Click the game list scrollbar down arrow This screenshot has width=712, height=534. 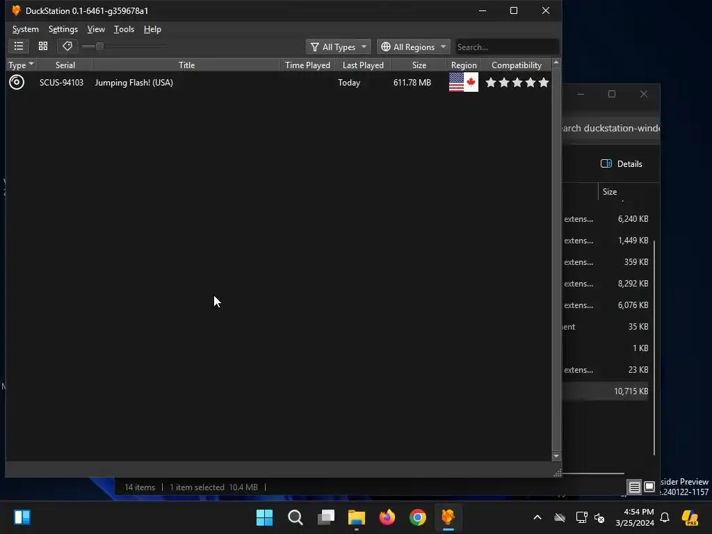556,456
